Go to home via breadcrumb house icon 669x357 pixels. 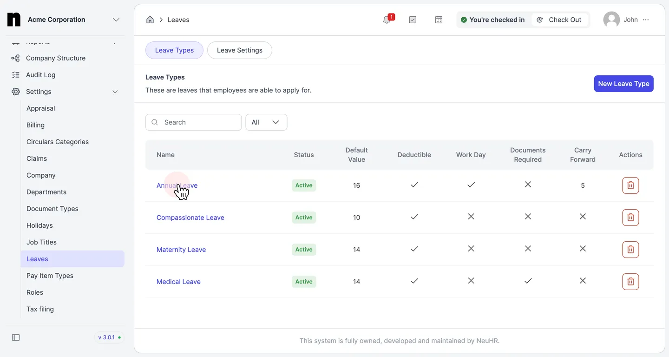tap(150, 20)
